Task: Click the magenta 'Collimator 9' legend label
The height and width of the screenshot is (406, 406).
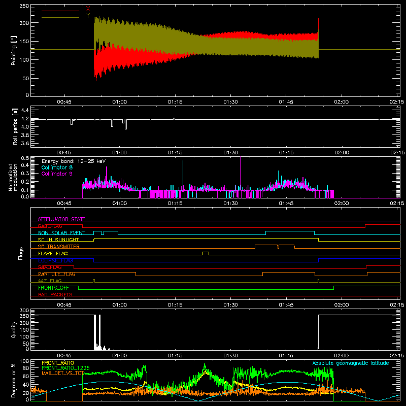Action: click(57, 174)
